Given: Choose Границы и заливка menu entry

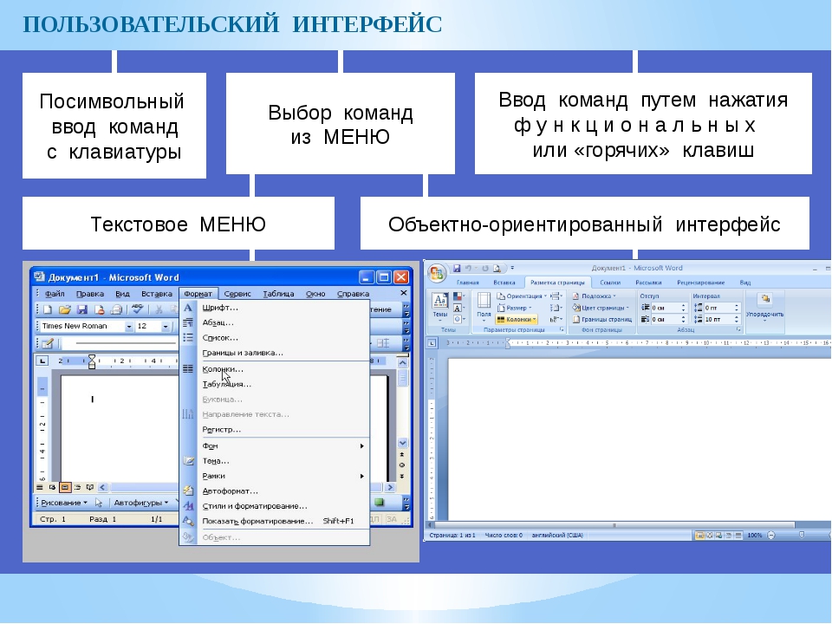Looking at the screenshot, I should [243, 353].
